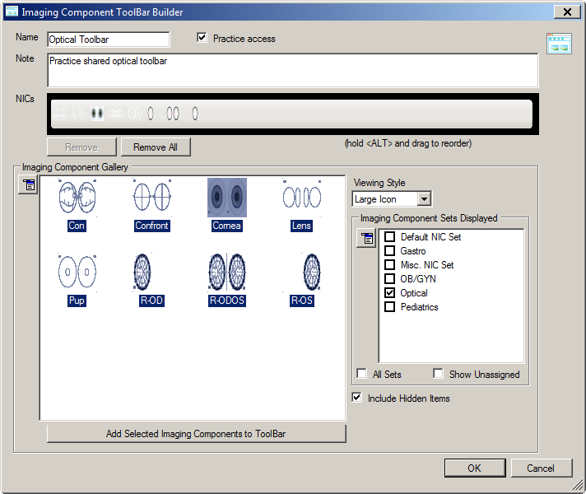Screen dimensions: 586x494
Task: Confirm with the OK button
Action: click(x=475, y=468)
